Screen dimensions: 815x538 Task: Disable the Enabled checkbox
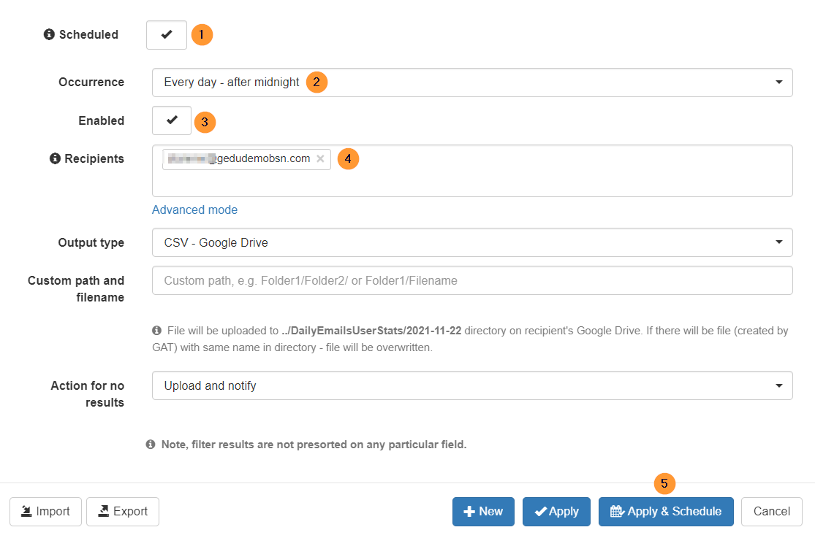[171, 120]
